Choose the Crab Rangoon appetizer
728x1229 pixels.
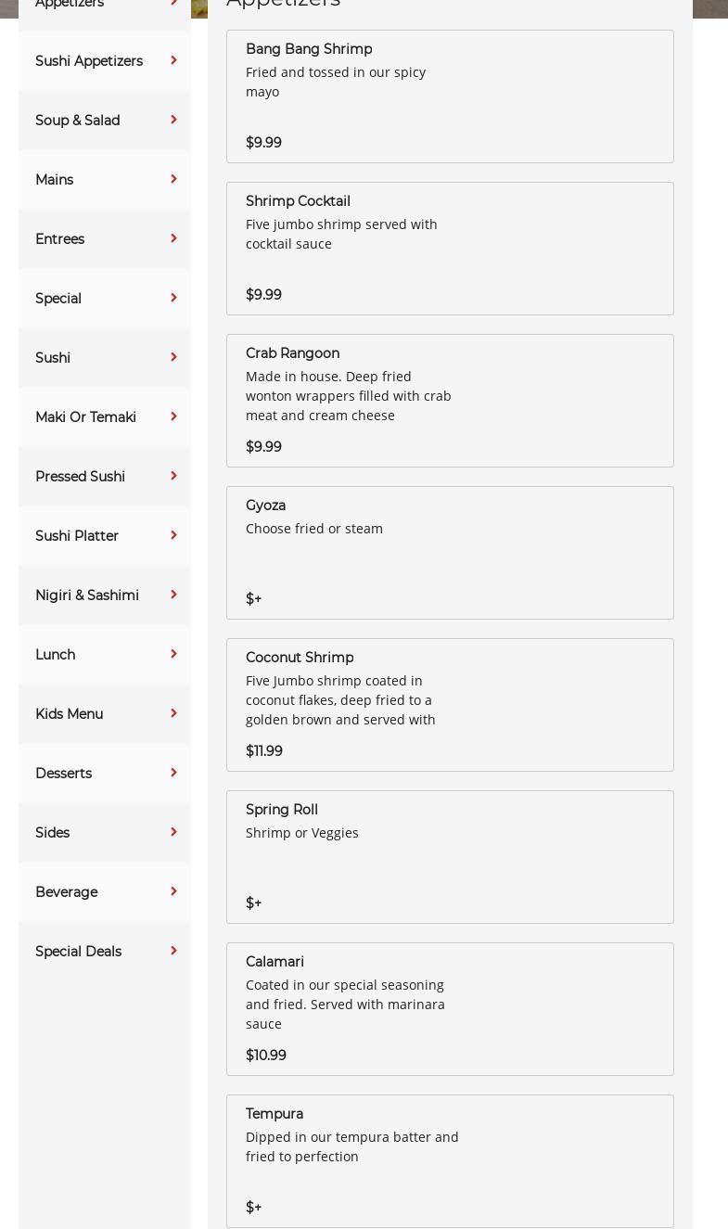[450, 401]
